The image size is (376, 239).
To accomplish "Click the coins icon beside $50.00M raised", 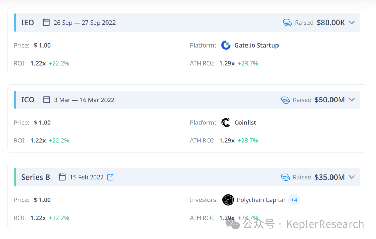I will coord(285,100).
